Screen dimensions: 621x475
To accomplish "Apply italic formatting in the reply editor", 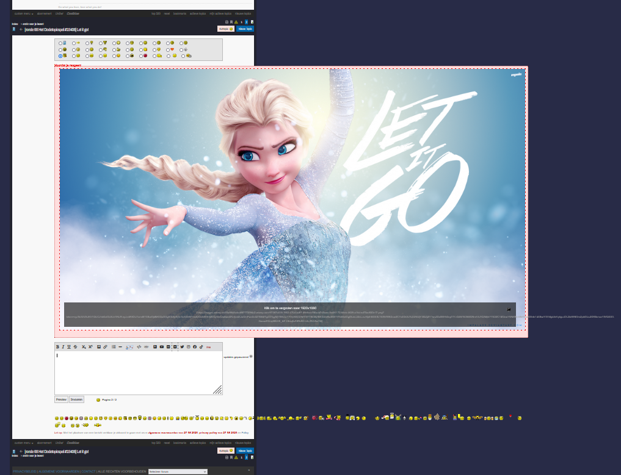I will click(63, 347).
